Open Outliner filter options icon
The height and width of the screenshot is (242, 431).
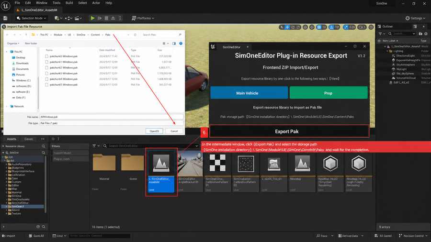[382, 33]
